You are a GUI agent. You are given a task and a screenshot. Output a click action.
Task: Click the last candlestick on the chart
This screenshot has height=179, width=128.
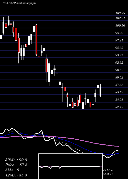100,91
